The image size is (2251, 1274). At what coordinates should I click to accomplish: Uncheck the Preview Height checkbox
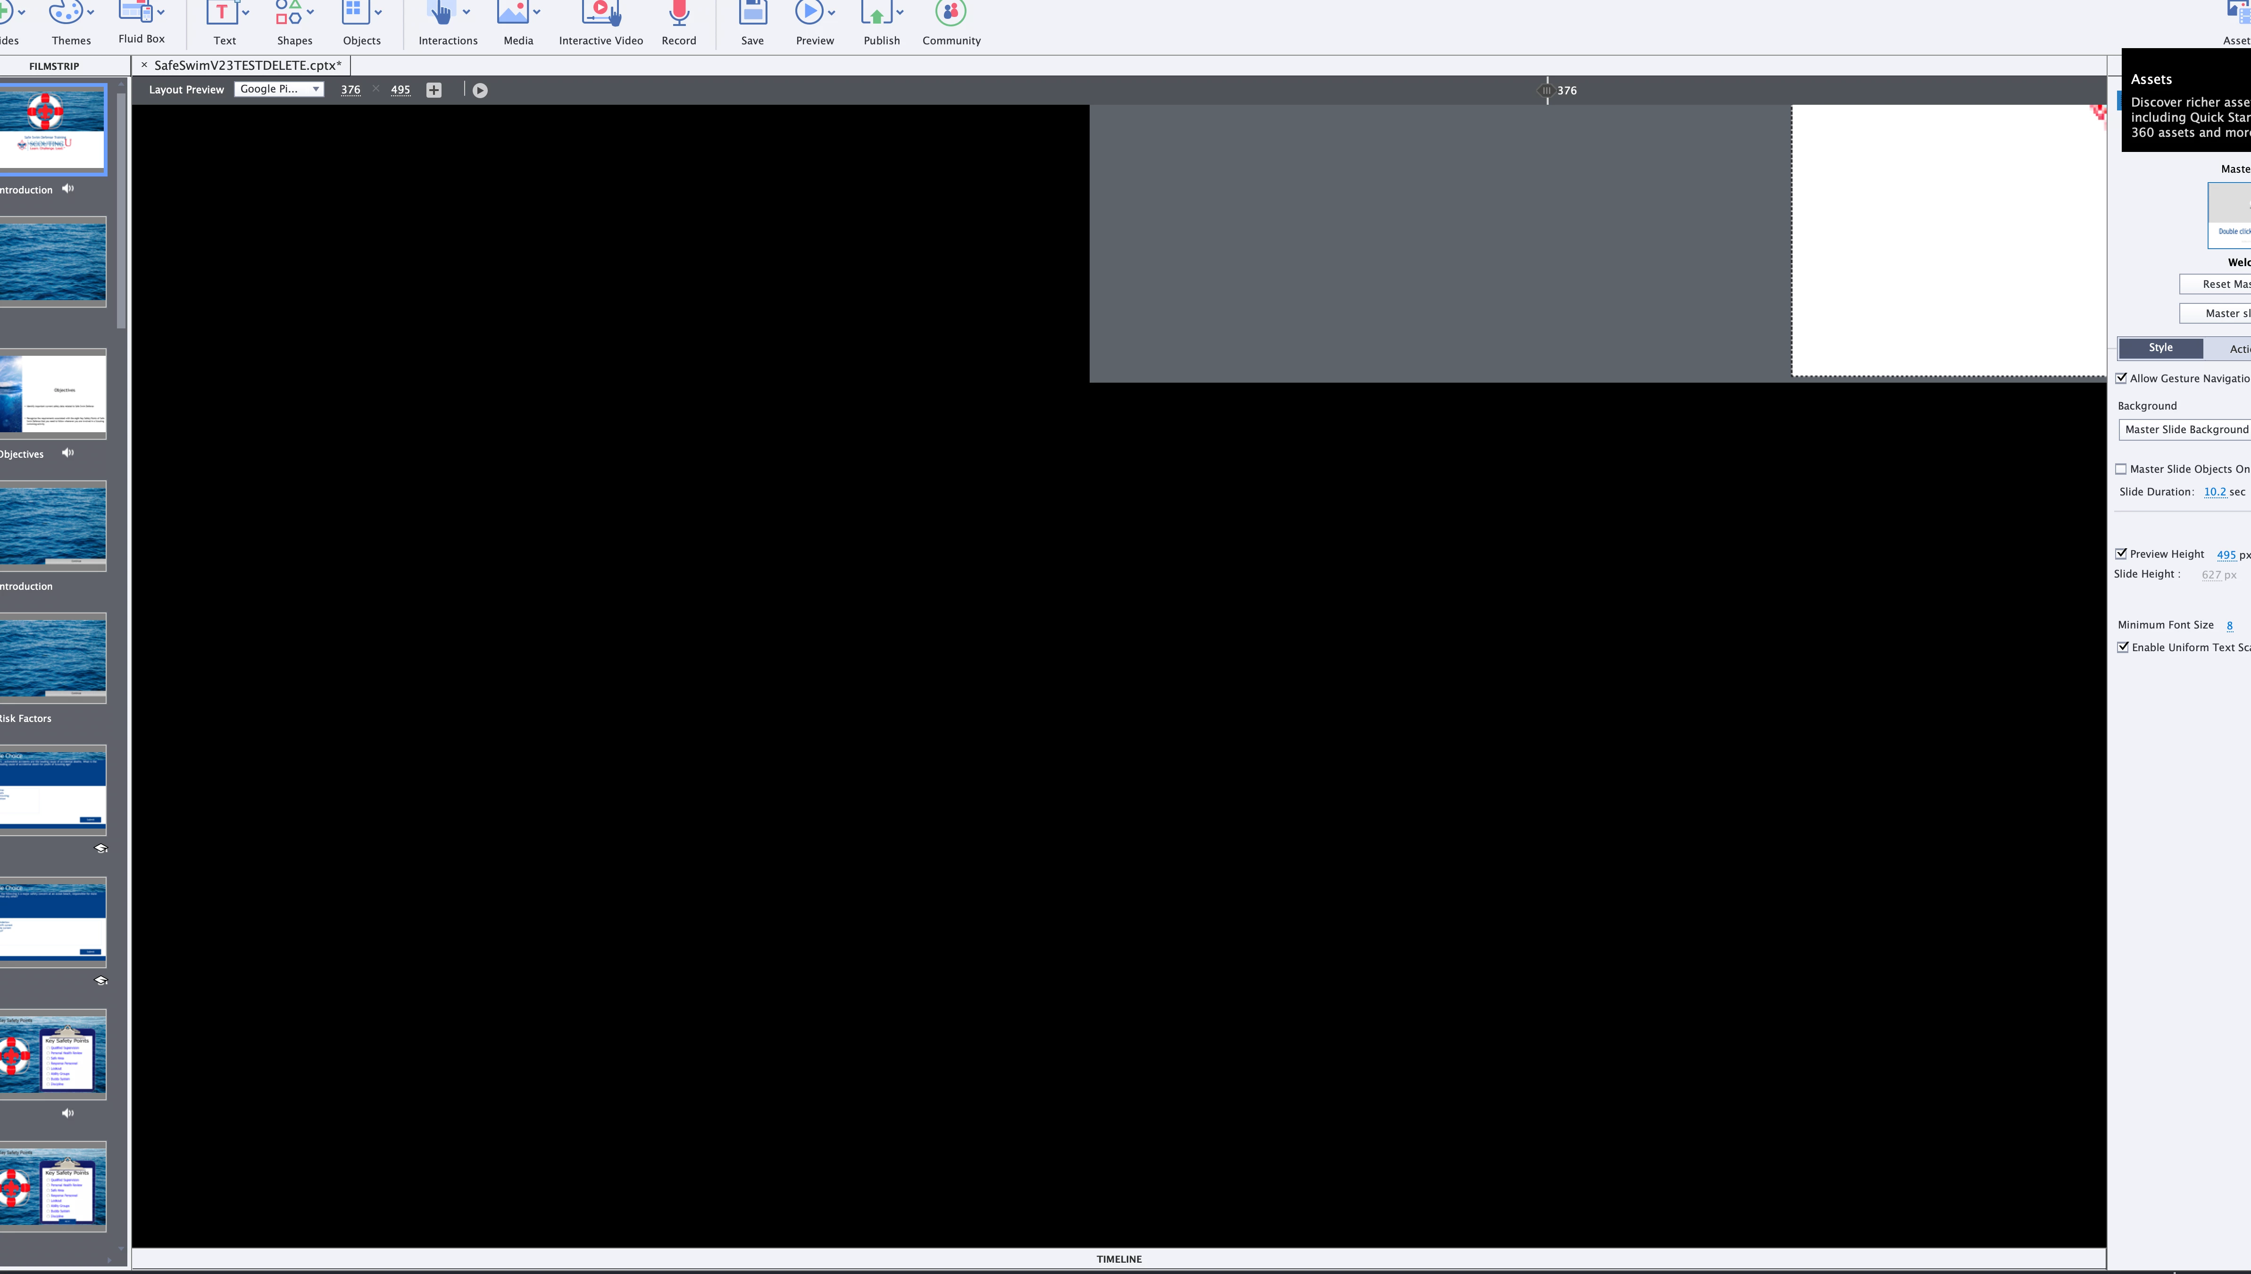2122,554
